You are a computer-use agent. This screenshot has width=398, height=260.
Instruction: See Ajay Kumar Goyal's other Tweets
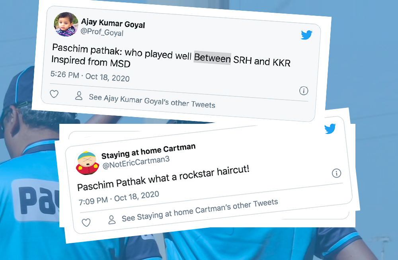tap(152, 101)
